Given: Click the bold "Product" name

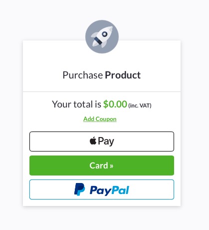Looking at the screenshot, I should pyautogui.click(x=123, y=75).
